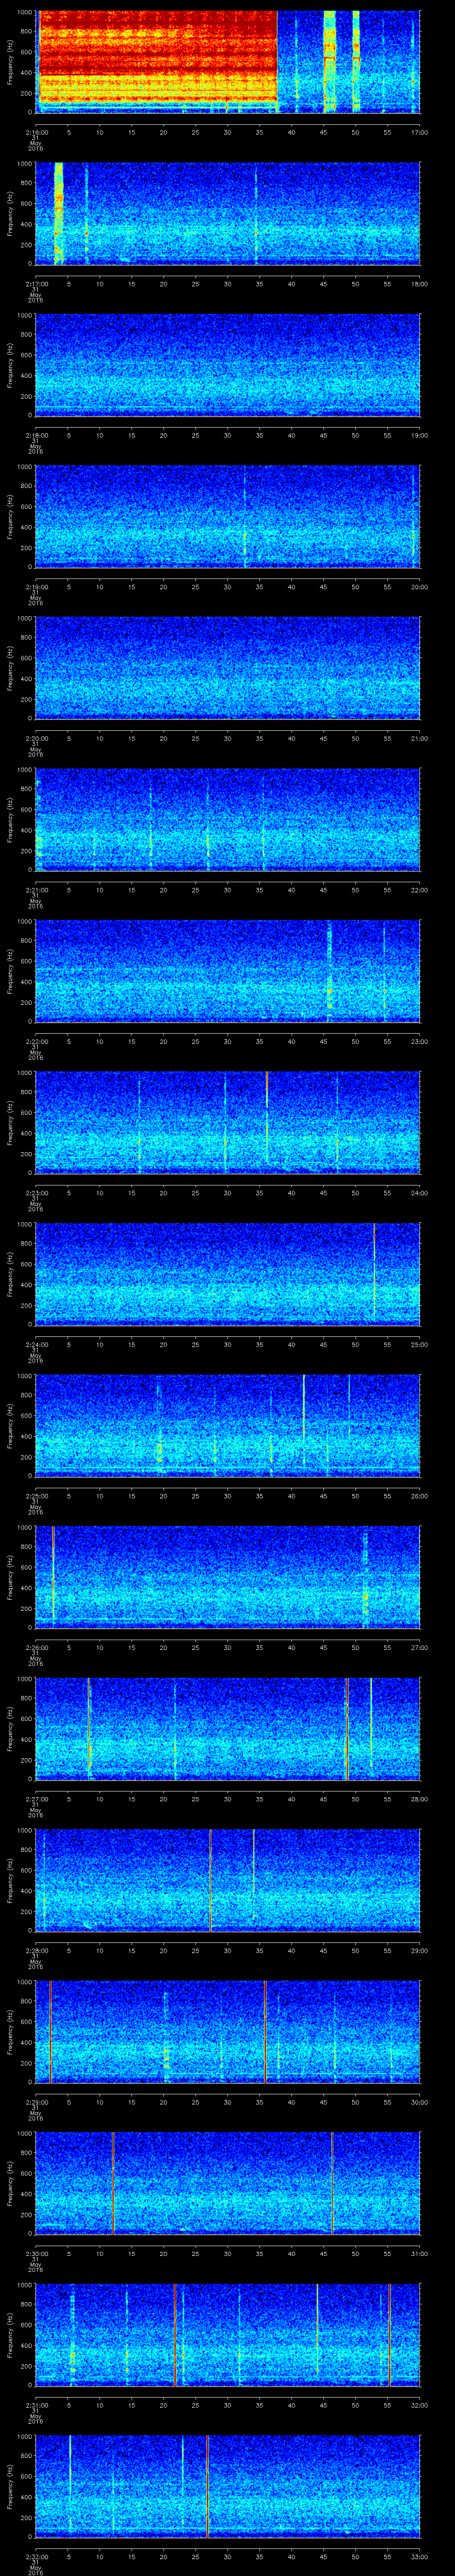The image size is (455, 2576).
Task: Click the 2:21:00 time axis label
Action: 36,891
